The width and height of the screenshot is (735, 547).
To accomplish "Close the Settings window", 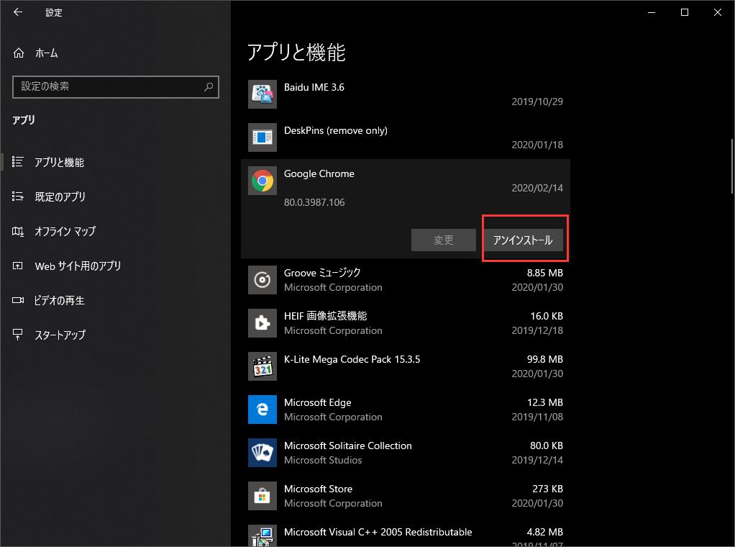I will pos(717,12).
